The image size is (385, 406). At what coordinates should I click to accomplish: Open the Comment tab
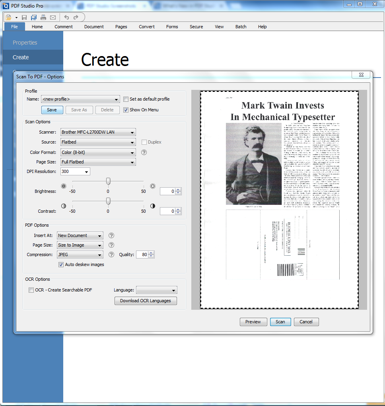tap(64, 27)
